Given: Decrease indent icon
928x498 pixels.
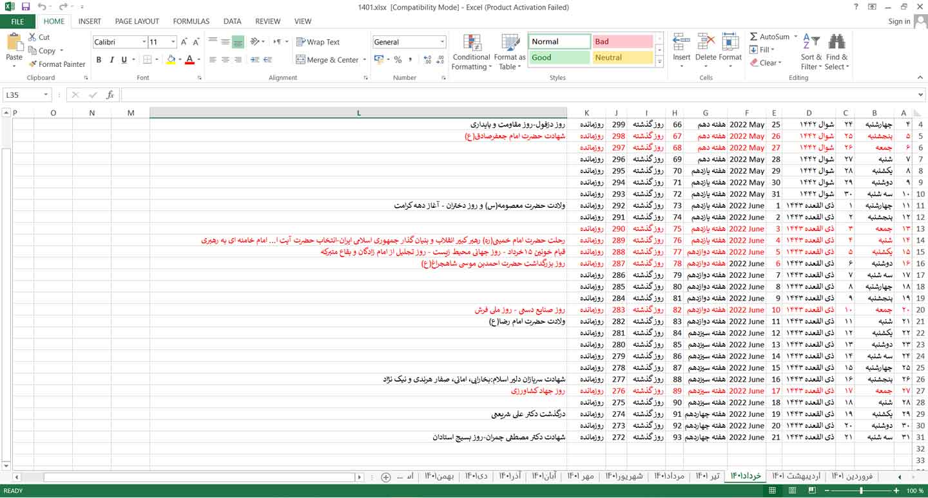Looking at the screenshot, I should coord(255,60).
